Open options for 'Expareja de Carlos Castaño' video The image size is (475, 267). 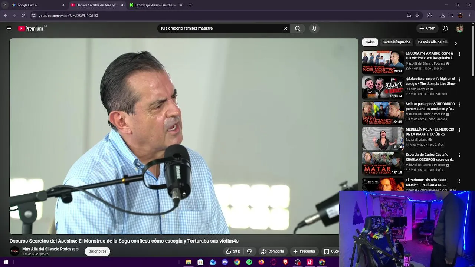[459, 155]
